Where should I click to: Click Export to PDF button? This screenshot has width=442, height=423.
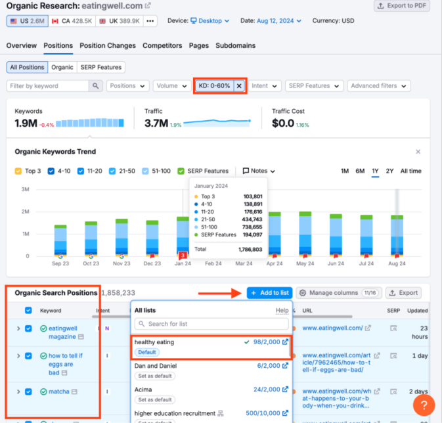pyautogui.click(x=402, y=6)
